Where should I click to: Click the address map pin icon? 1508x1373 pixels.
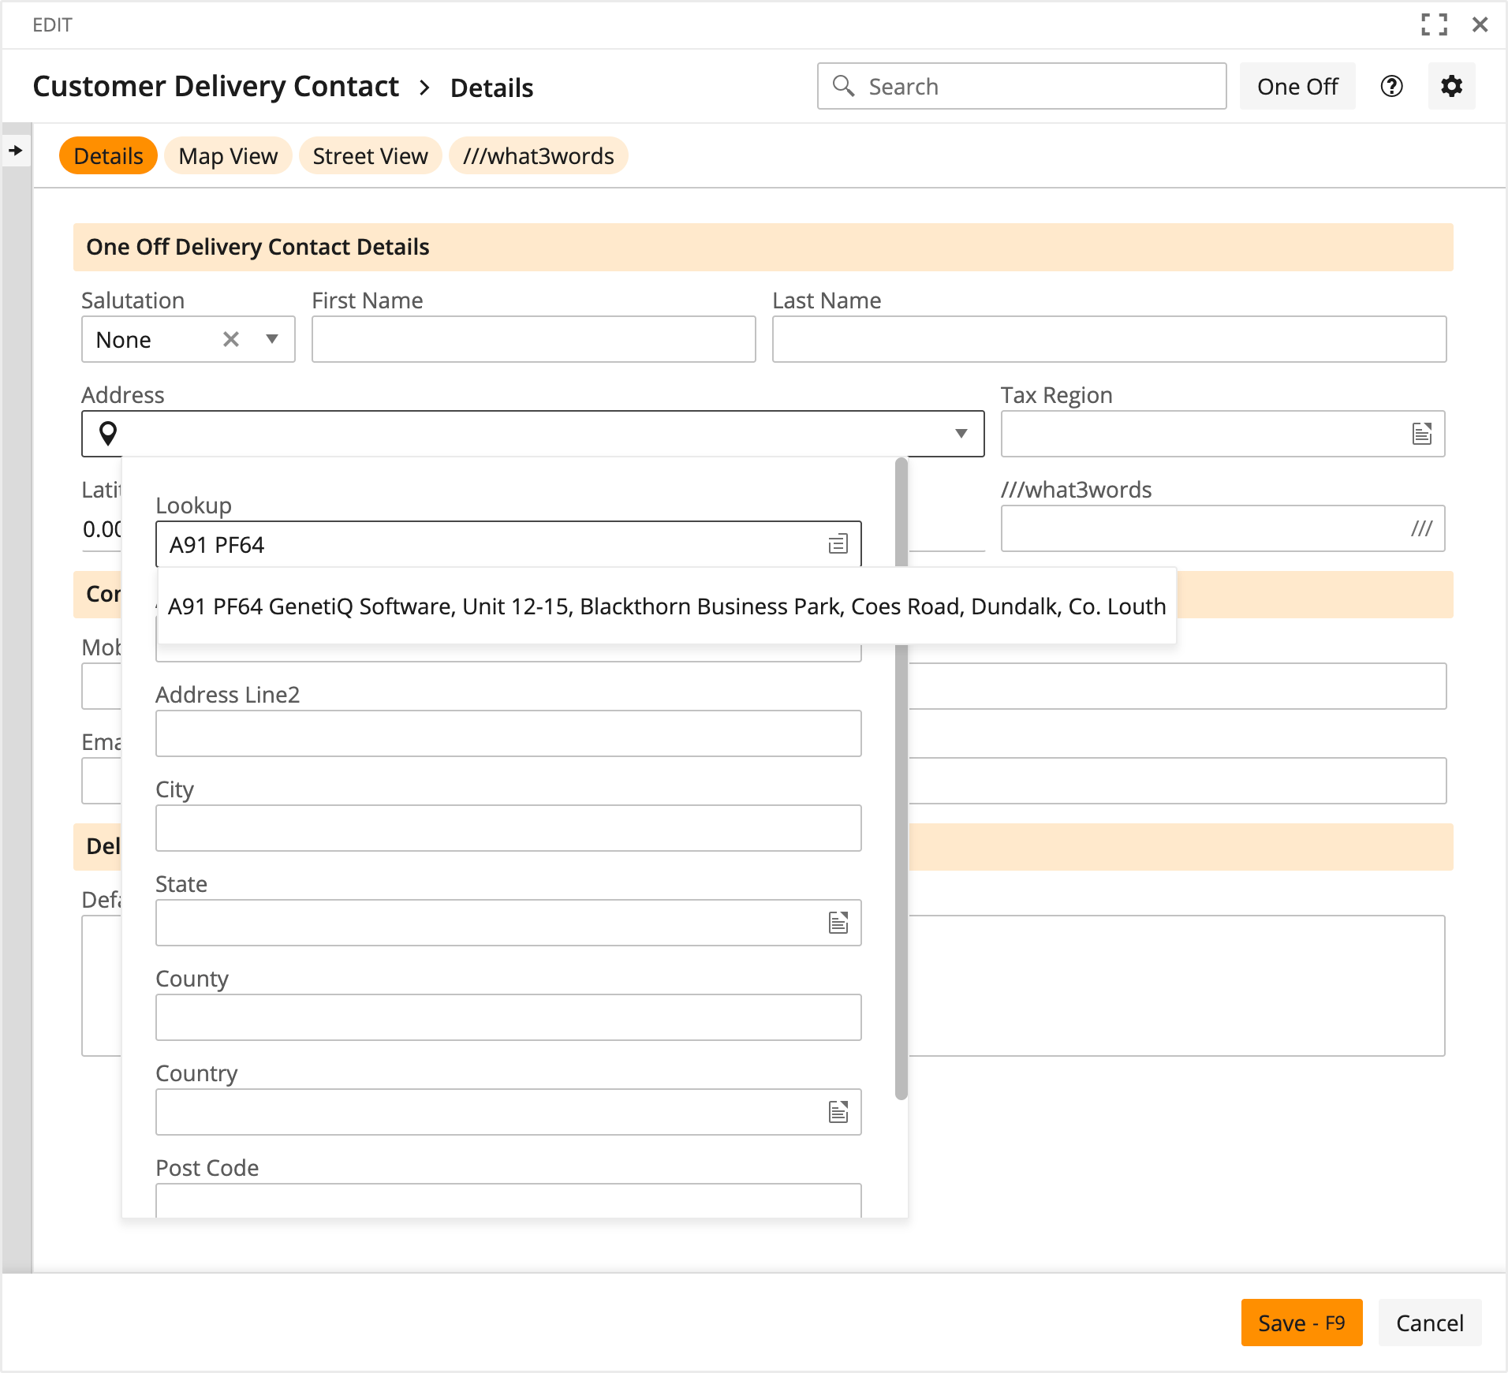point(108,434)
